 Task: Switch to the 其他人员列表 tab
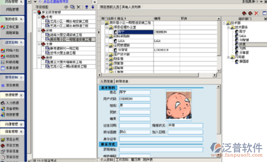pyautogui.click(x=131, y=7)
